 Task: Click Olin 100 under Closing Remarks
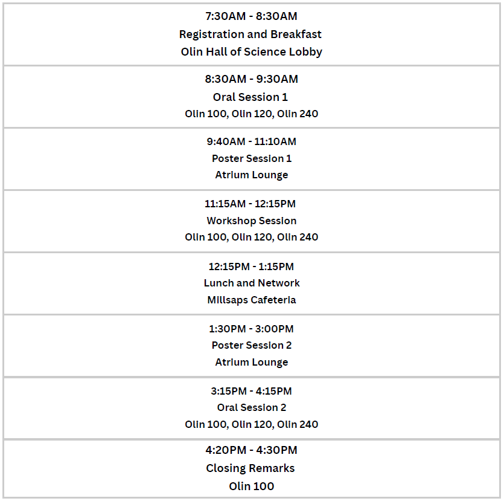(251, 486)
